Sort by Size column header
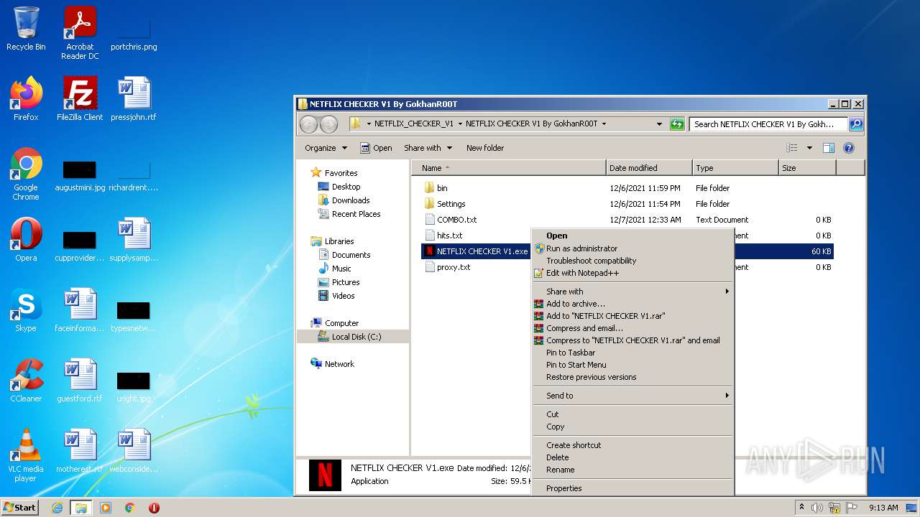This screenshot has height=517, width=920. point(807,168)
